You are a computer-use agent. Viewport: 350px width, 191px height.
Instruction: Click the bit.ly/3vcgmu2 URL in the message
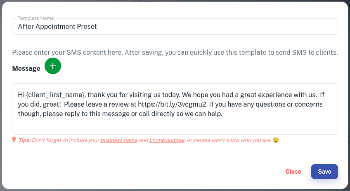(172, 105)
